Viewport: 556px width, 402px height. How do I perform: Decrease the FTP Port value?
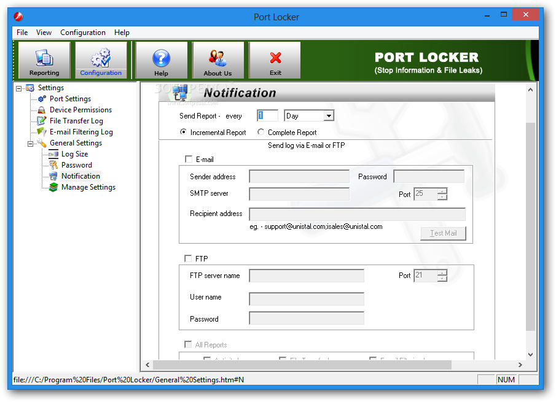click(x=442, y=279)
